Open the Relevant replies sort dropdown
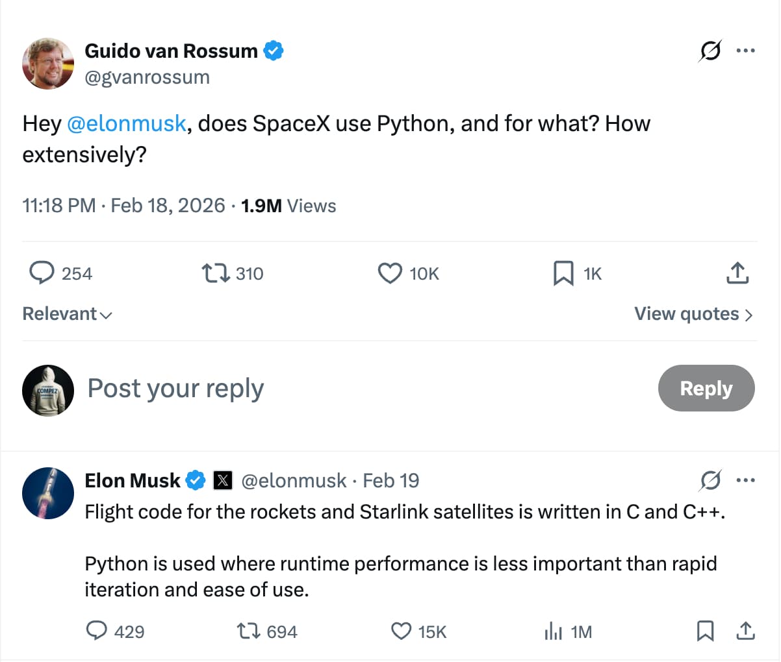Viewport: 781px width, 662px height. coord(67,313)
